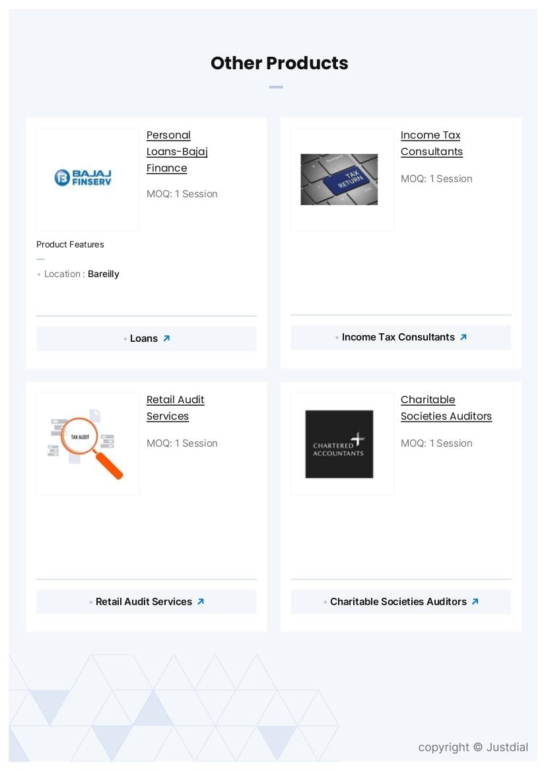Open the Charitable Societies Auditors category button
The height and width of the screenshot is (772, 546).
(x=398, y=602)
